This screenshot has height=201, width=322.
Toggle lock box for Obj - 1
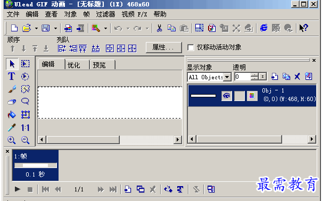point(240,96)
